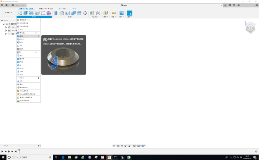
Task: Open the Inspect dropdown label
Action: pyautogui.click(x=114, y=17)
